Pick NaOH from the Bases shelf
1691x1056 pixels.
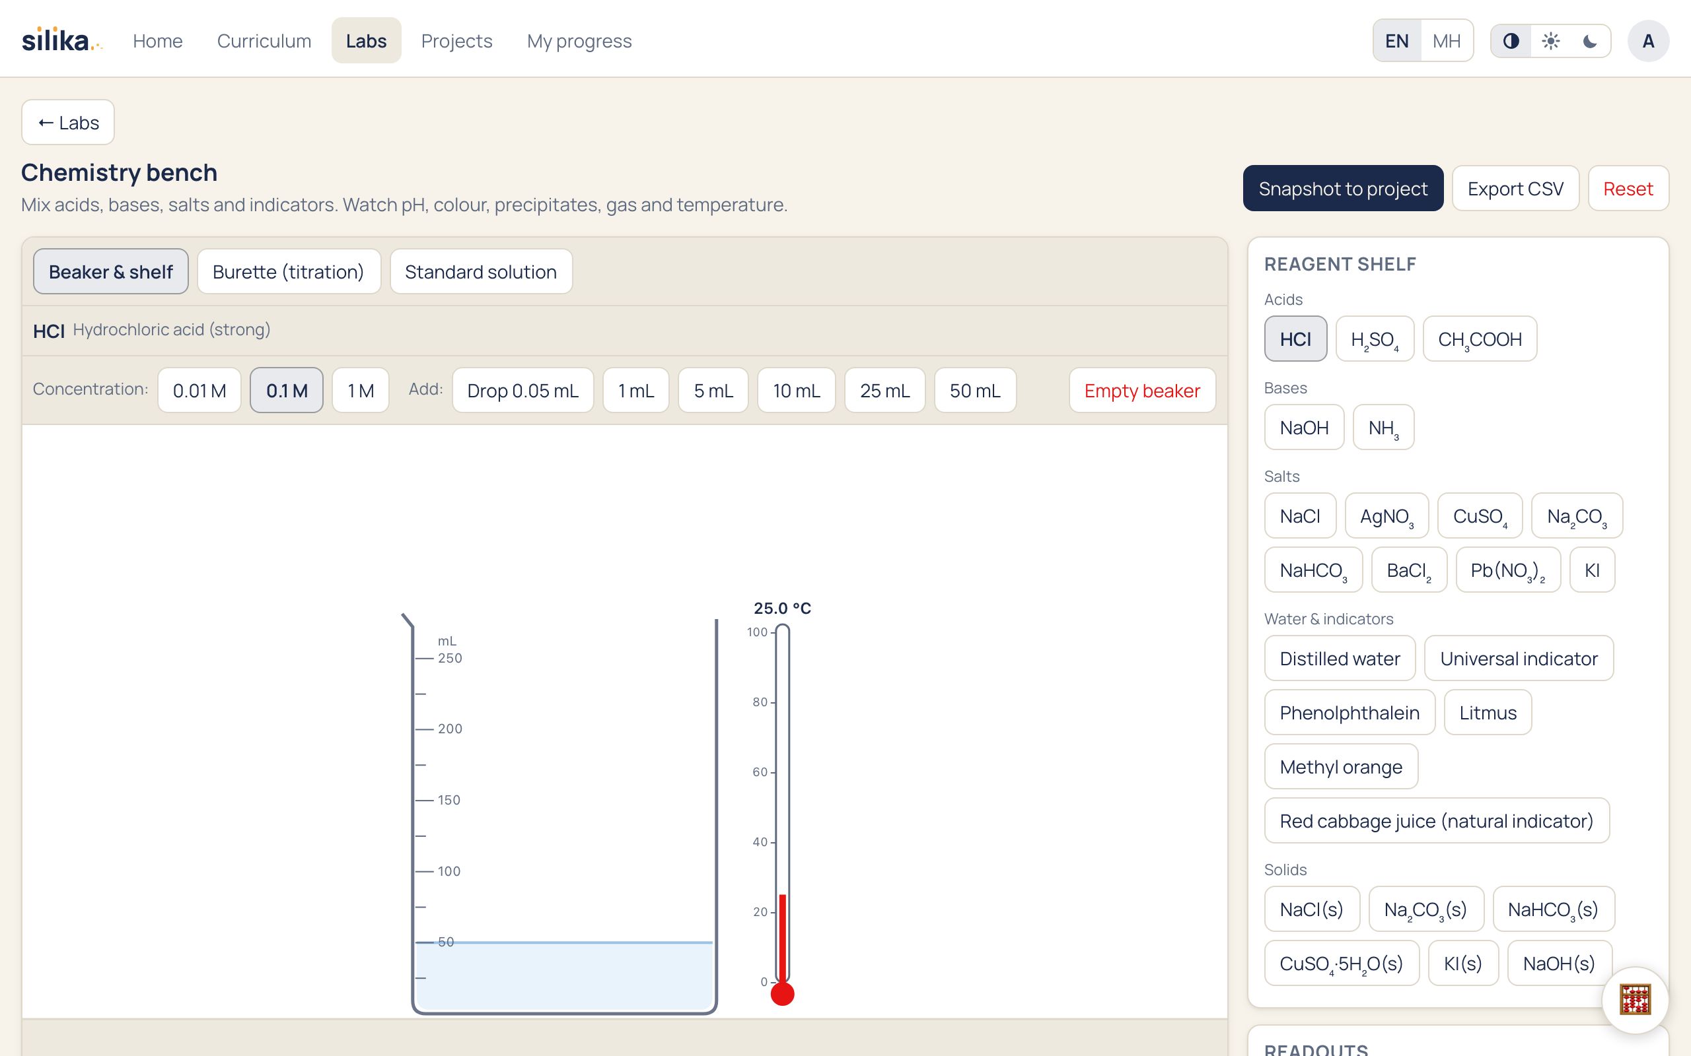[1304, 428]
